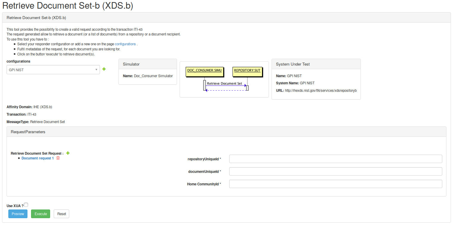Click the Preview button
Viewport: 453px width, 225px height.
(18, 214)
